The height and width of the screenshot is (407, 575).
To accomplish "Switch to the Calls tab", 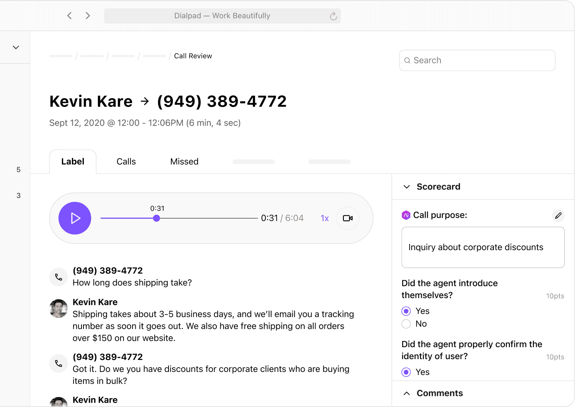I will tap(126, 162).
